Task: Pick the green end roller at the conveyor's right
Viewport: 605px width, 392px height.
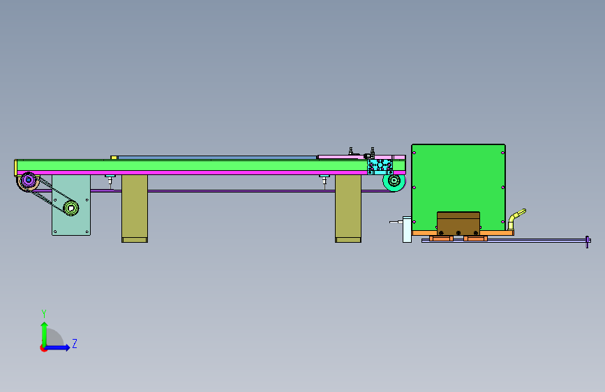Action: 394,181
